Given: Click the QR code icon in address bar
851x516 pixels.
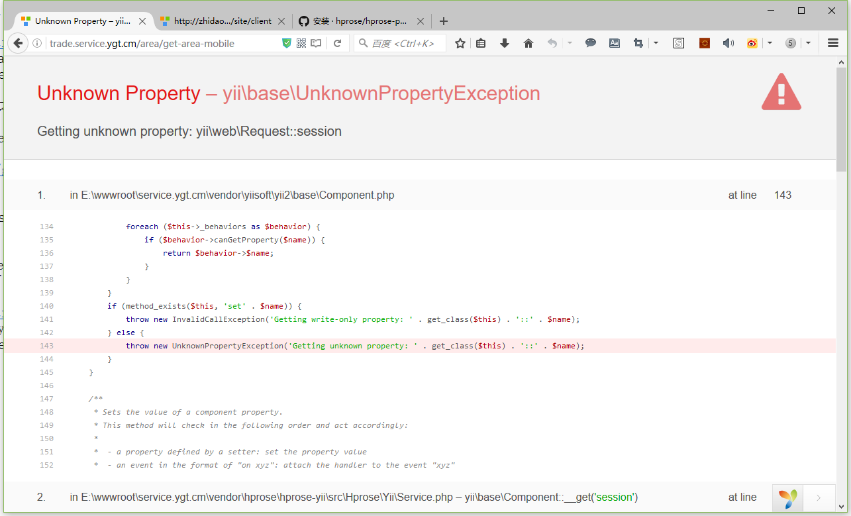Looking at the screenshot, I should pyautogui.click(x=301, y=43).
